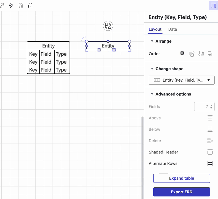Collapse the Change shape section

coord(152,69)
